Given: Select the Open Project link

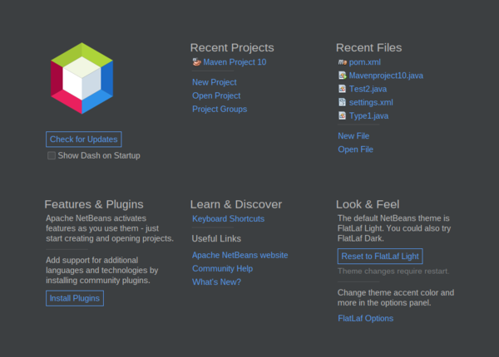Looking at the screenshot, I should (215, 95).
